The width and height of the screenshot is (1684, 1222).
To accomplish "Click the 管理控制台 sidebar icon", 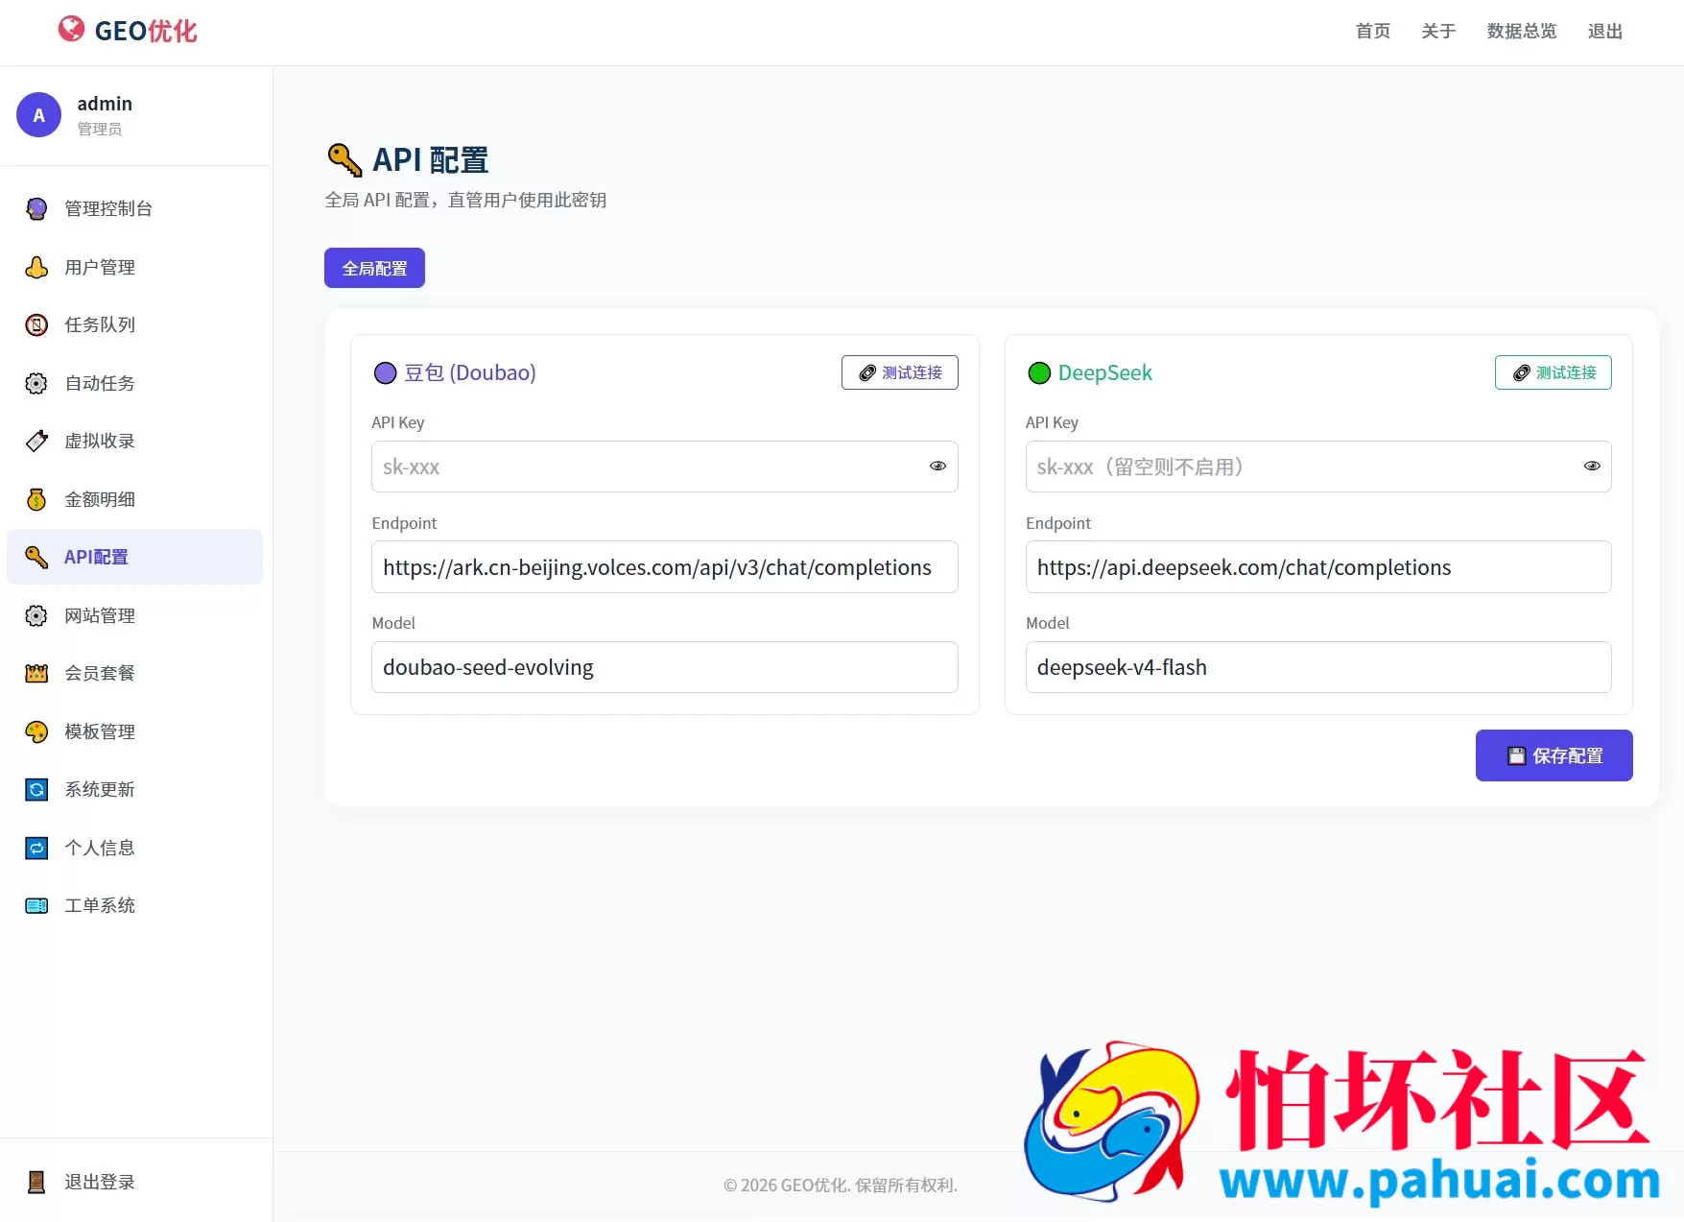I will pyautogui.click(x=36, y=208).
